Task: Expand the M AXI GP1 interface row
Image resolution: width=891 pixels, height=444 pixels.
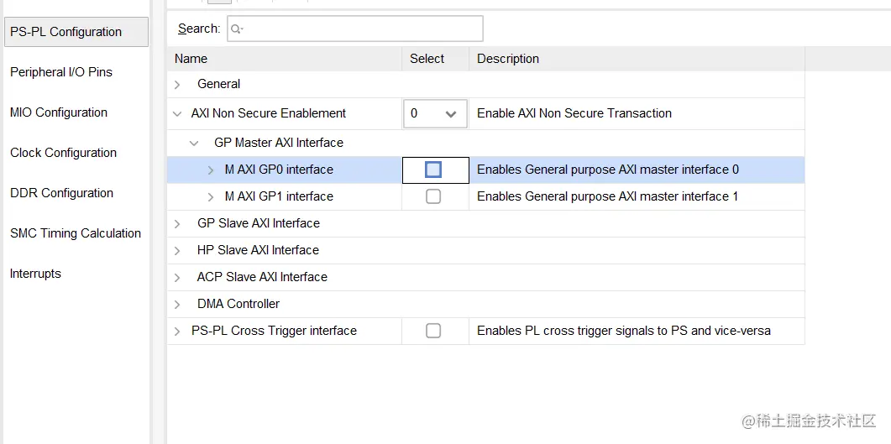Action: 211,196
